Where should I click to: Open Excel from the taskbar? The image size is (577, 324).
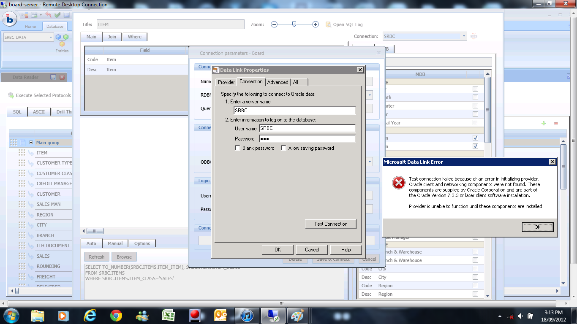(169, 315)
